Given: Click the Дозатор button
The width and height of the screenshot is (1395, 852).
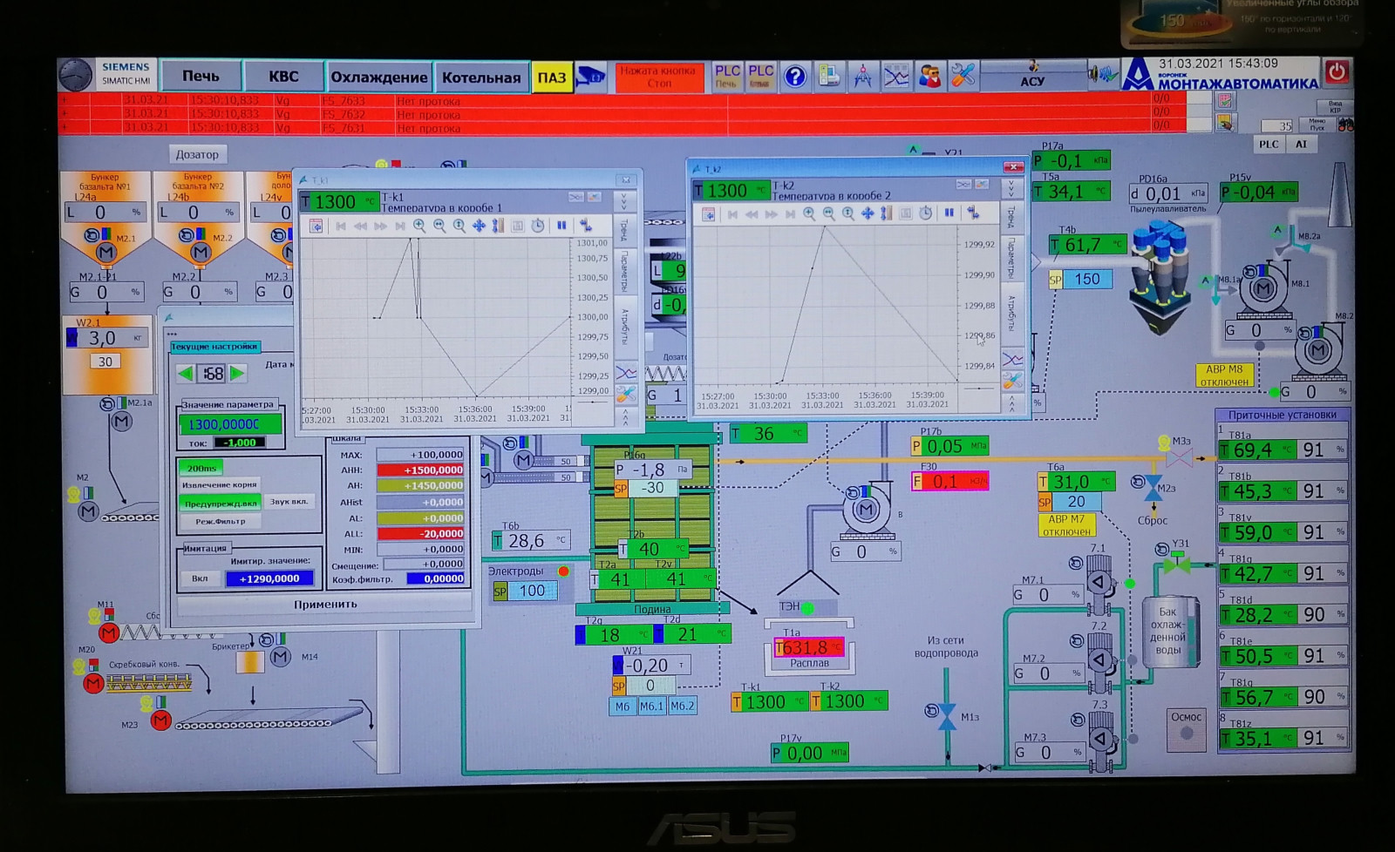Looking at the screenshot, I should [197, 155].
